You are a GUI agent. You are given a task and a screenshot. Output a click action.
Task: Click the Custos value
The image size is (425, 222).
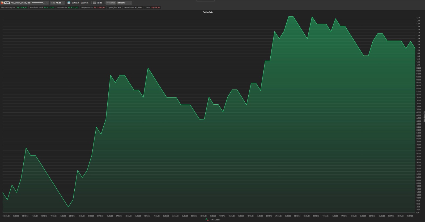[155, 7]
